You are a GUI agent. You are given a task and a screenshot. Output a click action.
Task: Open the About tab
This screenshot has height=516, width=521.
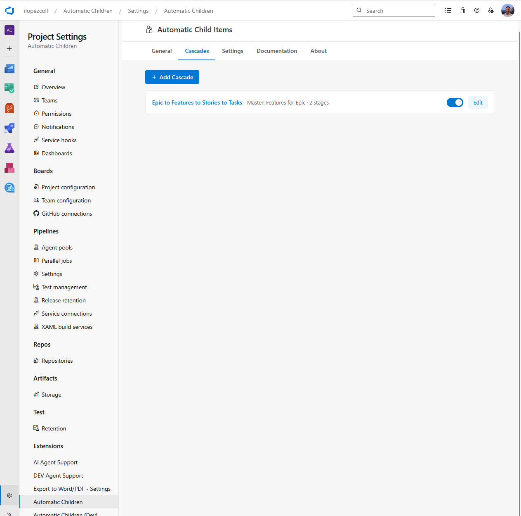pos(318,51)
